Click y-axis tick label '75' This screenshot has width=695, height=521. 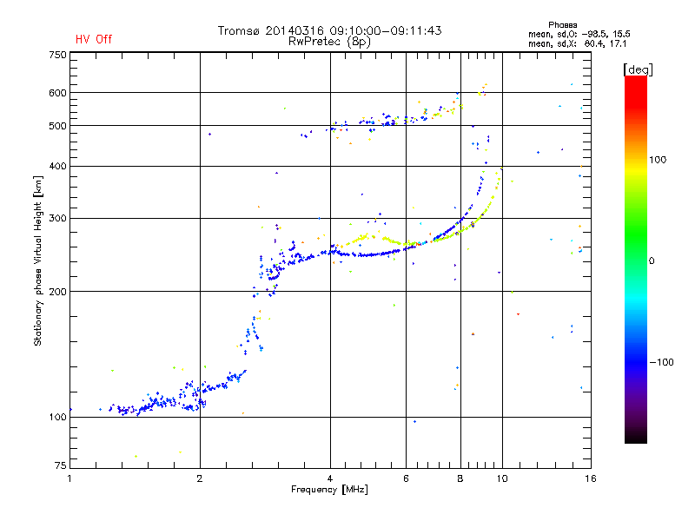click(61, 465)
